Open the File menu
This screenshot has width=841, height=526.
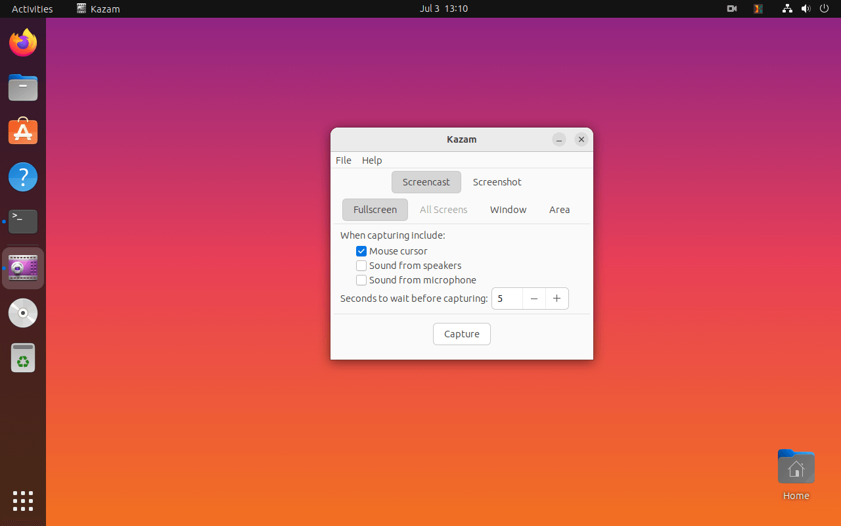[344, 160]
